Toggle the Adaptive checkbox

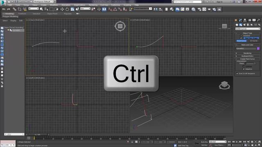(244, 69)
